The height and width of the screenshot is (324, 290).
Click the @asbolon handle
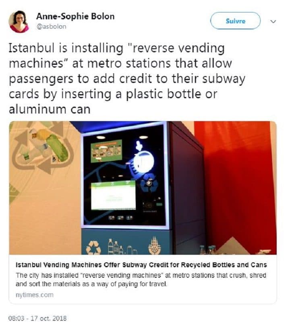pos(51,27)
